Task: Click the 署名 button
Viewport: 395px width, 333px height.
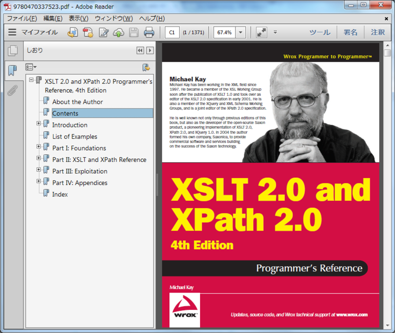Action: click(x=350, y=33)
